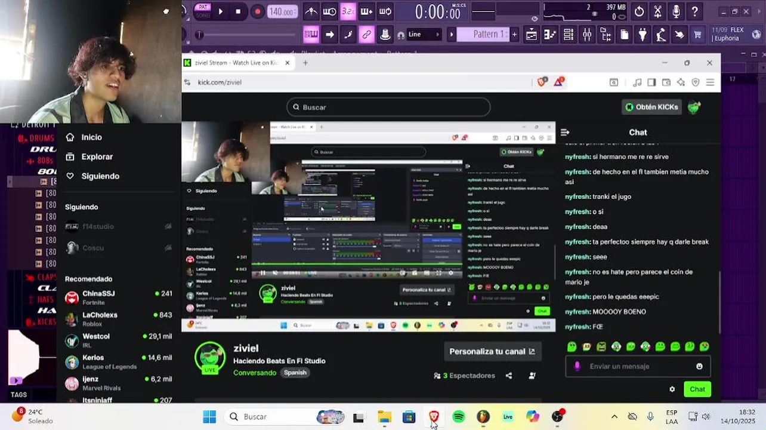Open a new browser tab
The image size is (766, 430).
[x=305, y=63]
